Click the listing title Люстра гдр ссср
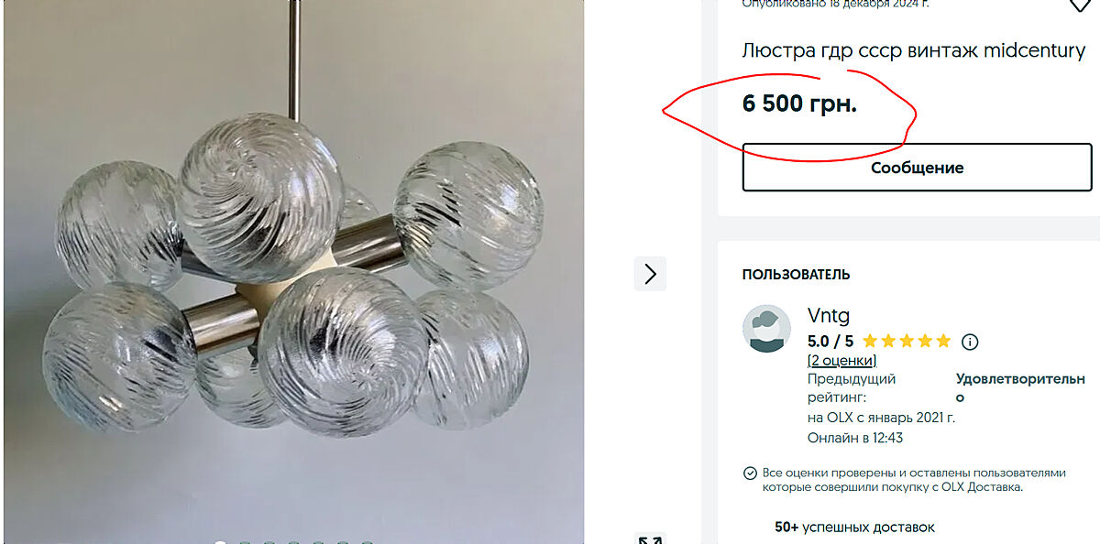This screenshot has height=544, width=1100. click(x=913, y=51)
